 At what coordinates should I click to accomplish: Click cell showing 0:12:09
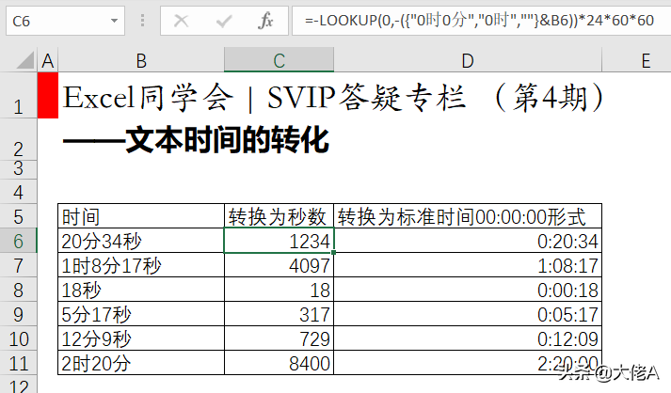(x=468, y=338)
